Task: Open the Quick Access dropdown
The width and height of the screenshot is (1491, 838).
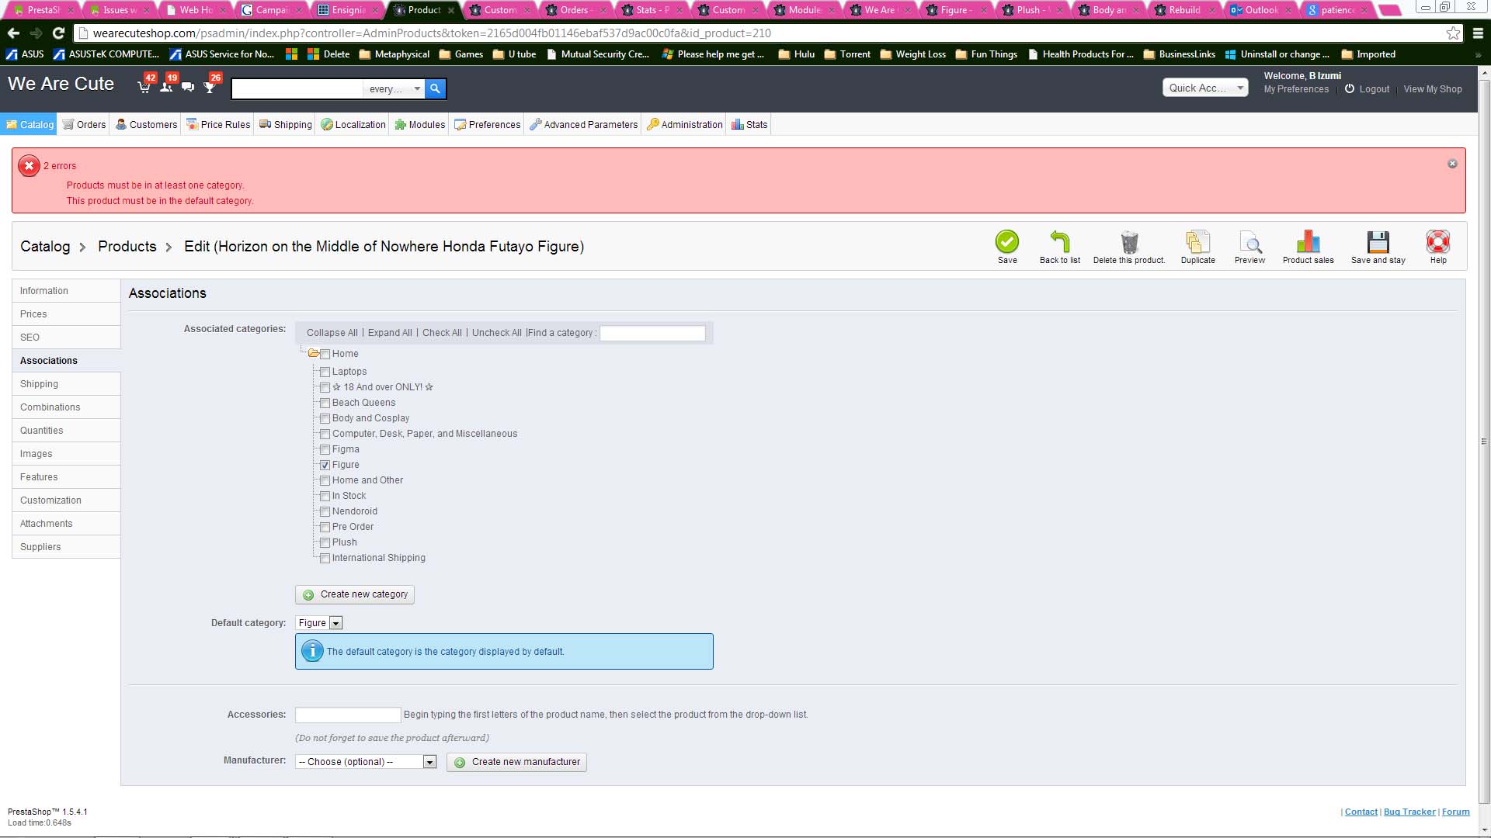Action: pyautogui.click(x=1204, y=88)
